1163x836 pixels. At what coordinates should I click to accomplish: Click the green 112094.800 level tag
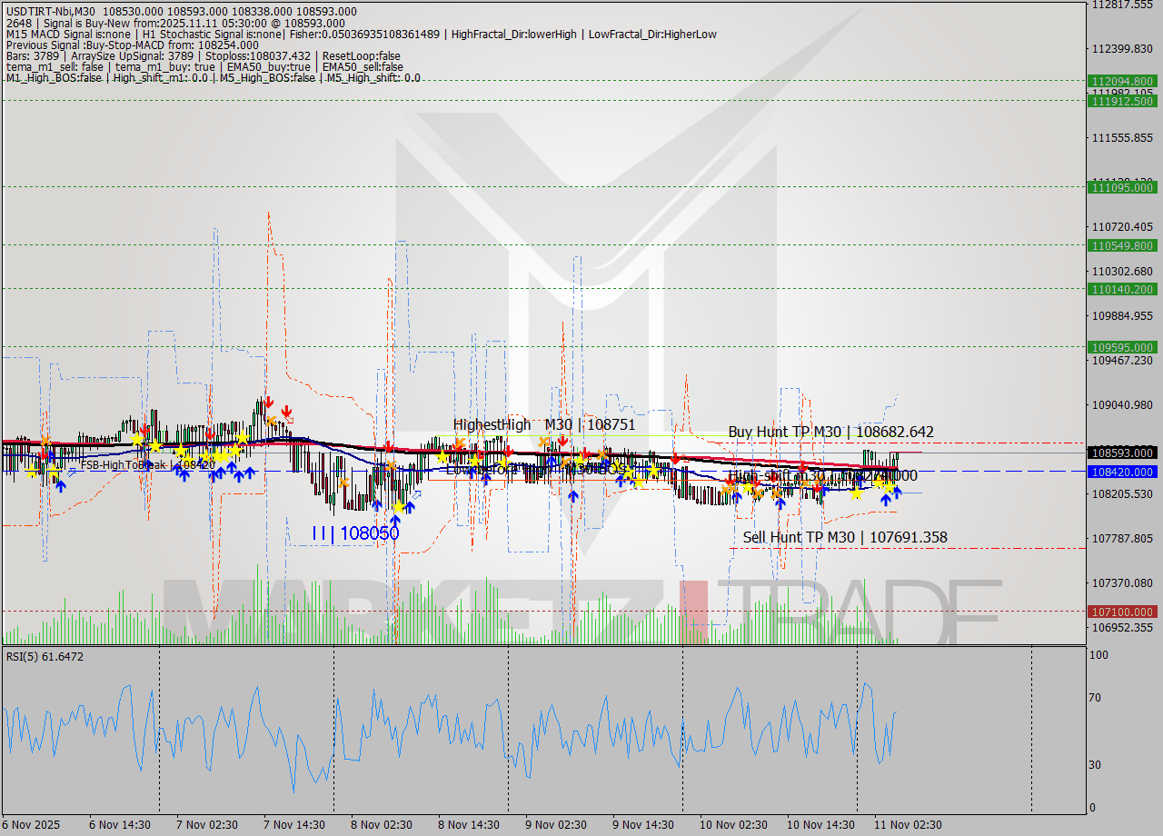pos(1124,82)
